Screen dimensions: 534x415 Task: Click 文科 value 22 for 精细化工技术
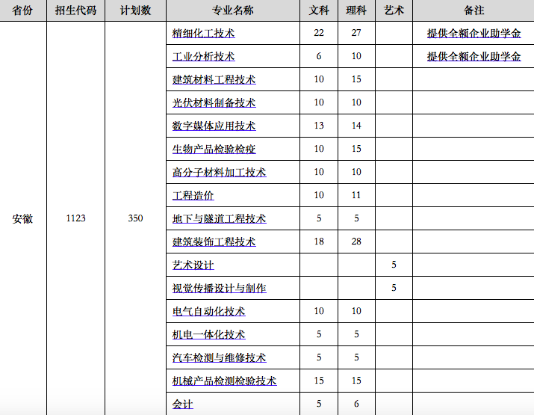[319, 33]
